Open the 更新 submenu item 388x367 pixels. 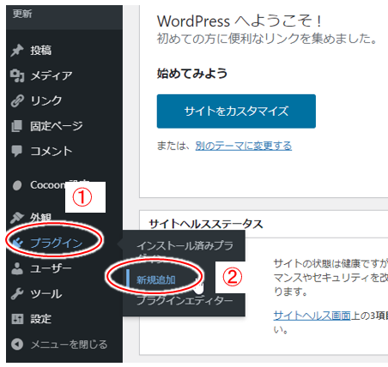coord(22,14)
